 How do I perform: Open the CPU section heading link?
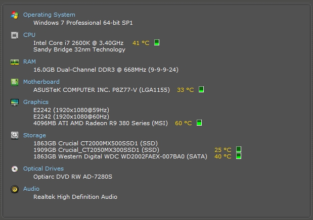coord(29,35)
